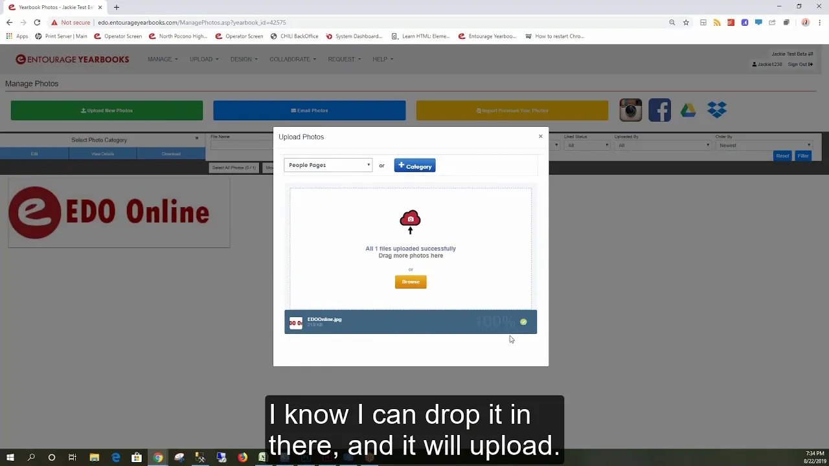Select the uploaded EDOOnline.jpg file row

411,322
